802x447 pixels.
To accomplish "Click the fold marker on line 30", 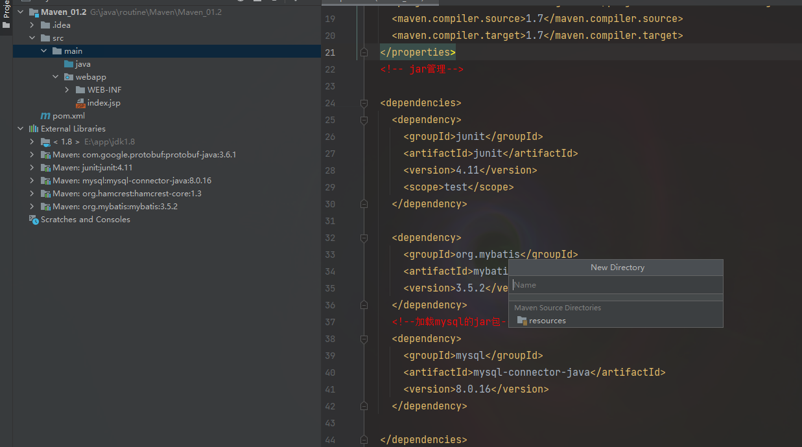I will [x=364, y=204].
